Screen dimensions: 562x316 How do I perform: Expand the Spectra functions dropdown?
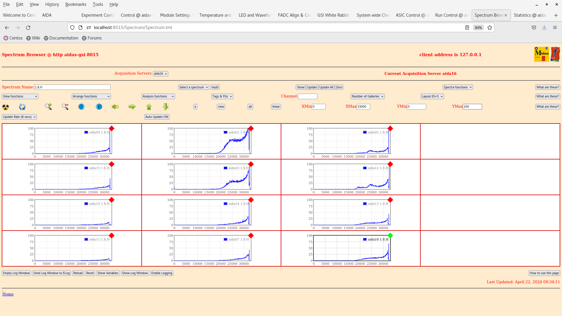(458, 87)
